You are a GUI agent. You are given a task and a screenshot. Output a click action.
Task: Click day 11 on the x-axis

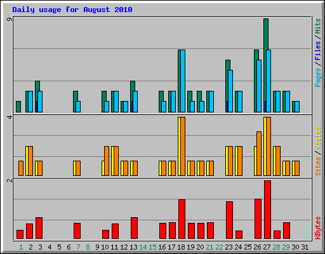click(x=114, y=247)
